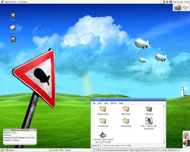Open the View menu in file browser
Image resolution: width=190 pixels, height=152 pixels.
click(106, 103)
